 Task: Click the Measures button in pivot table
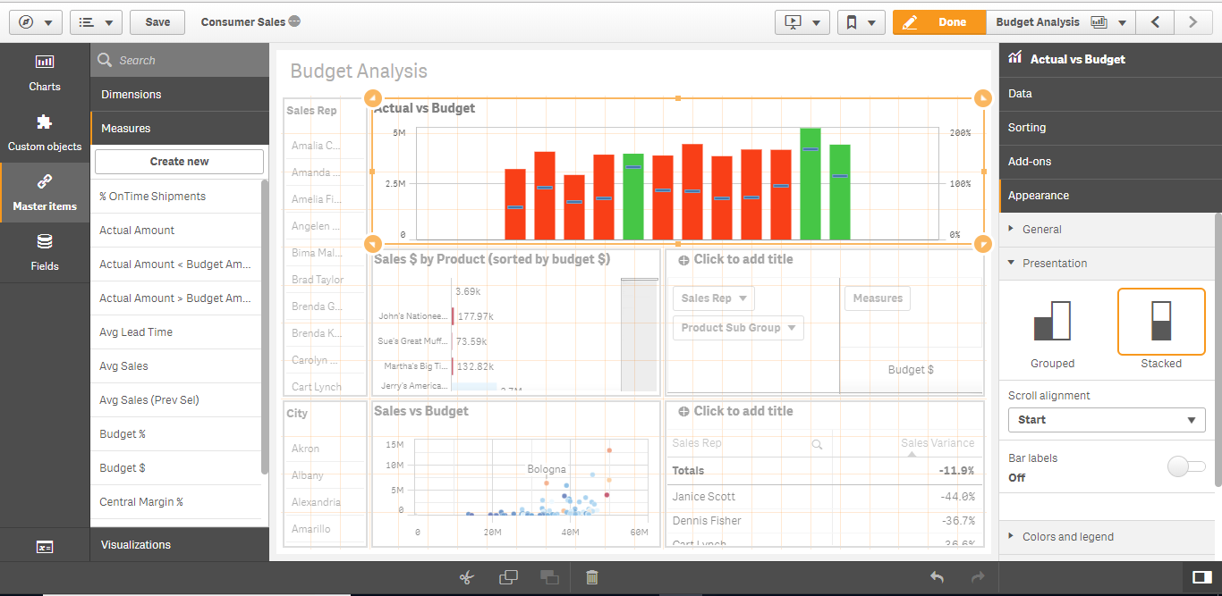(x=878, y=298)
